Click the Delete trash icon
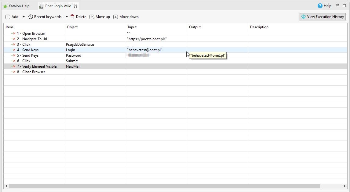Viewport: 350px width, 192px height. [x=72, y=17]
